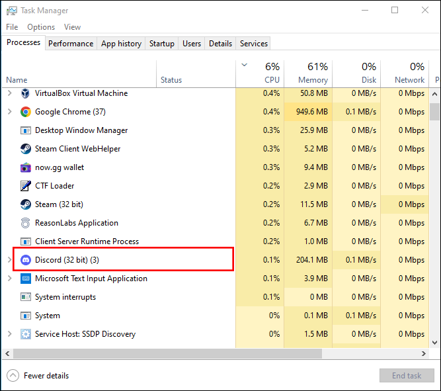This screenshot has width=441, height=391.
Task: Expand the Microsoft Text Input Application group
Action: coord(9,279)
